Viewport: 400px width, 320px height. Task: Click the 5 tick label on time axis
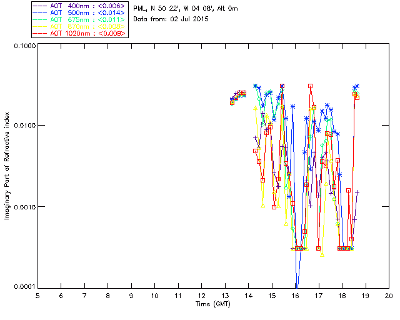point(37,295)
